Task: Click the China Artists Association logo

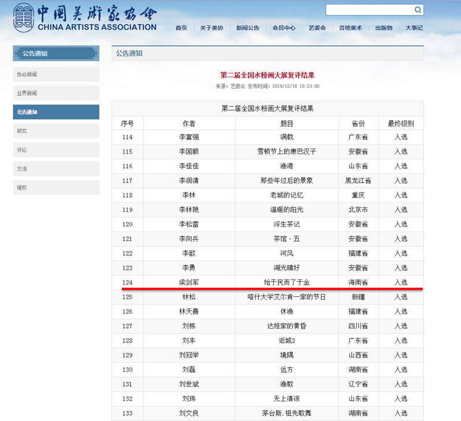Action: click(x=85, y=18)
